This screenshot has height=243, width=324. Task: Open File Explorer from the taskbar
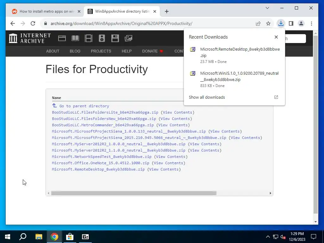click(39, 237)
